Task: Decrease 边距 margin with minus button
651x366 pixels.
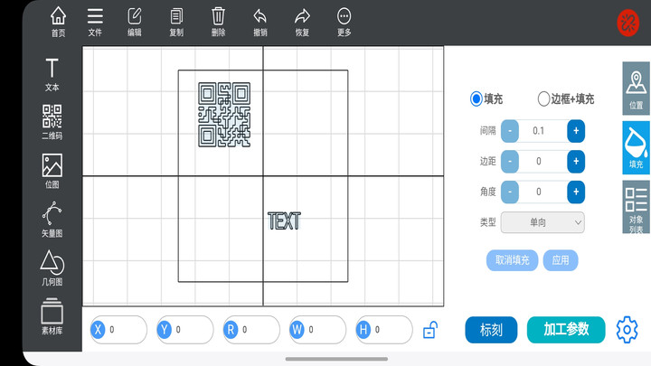Action: pyautogui.click(x=510, y=162)
